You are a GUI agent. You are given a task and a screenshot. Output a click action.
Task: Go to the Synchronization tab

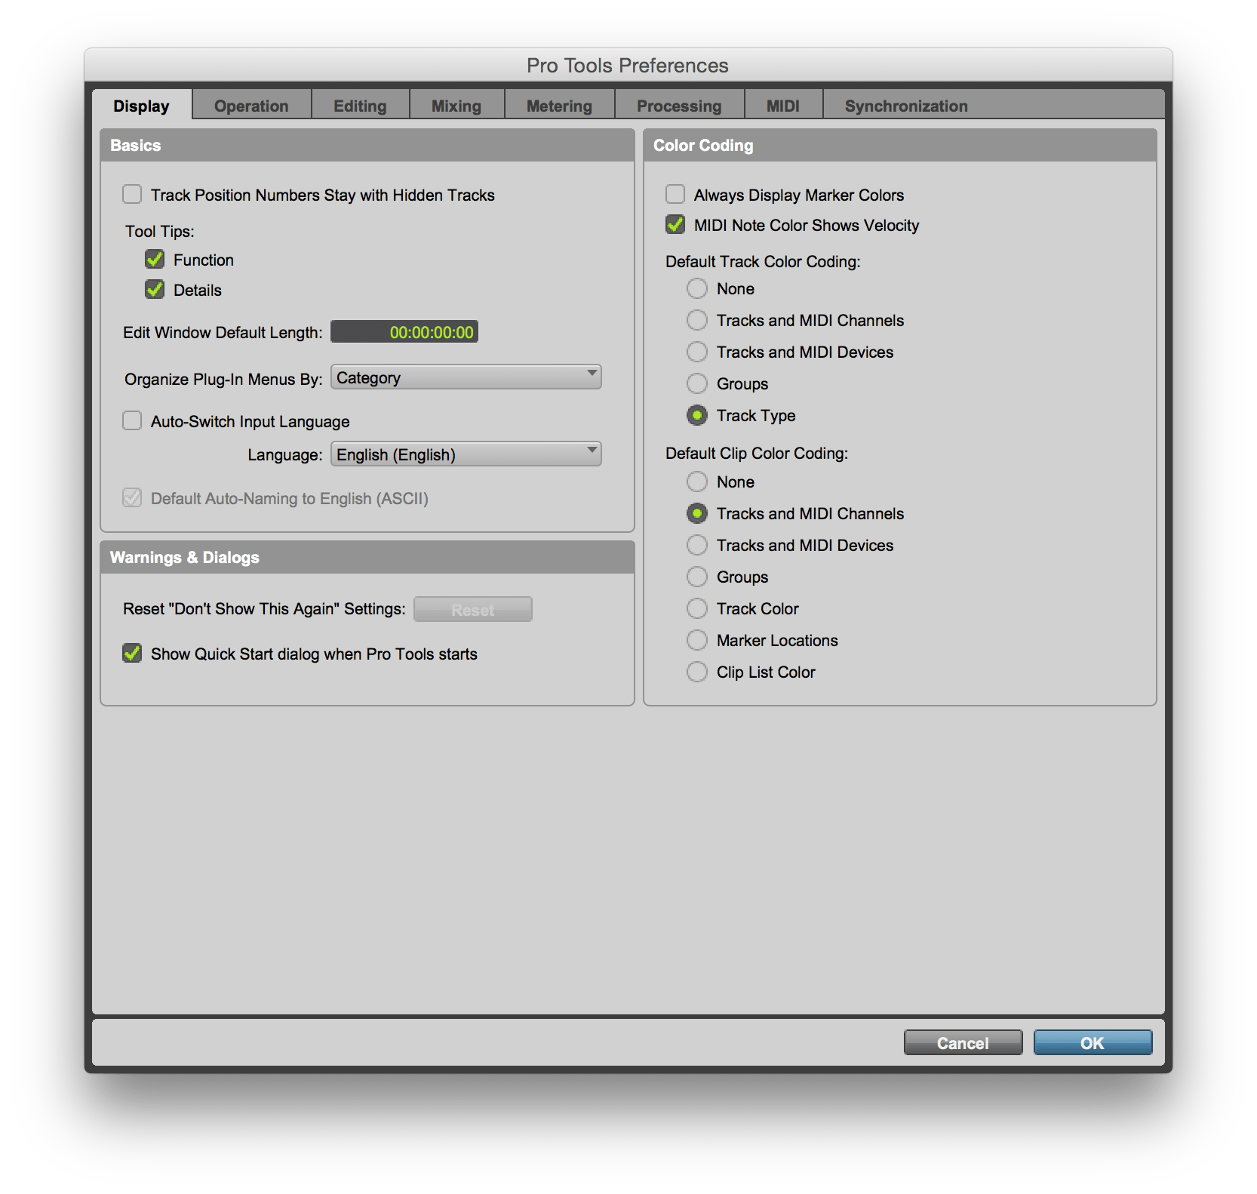(905, 106)
